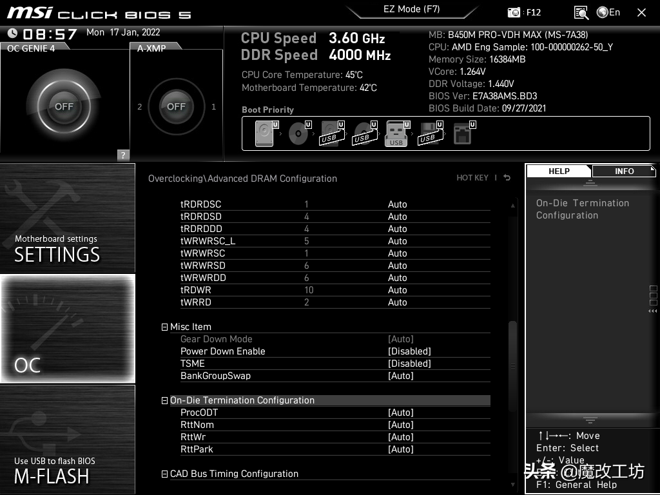Toggle the OC GENIE 4 OFF button

click(x=64, y=106)
